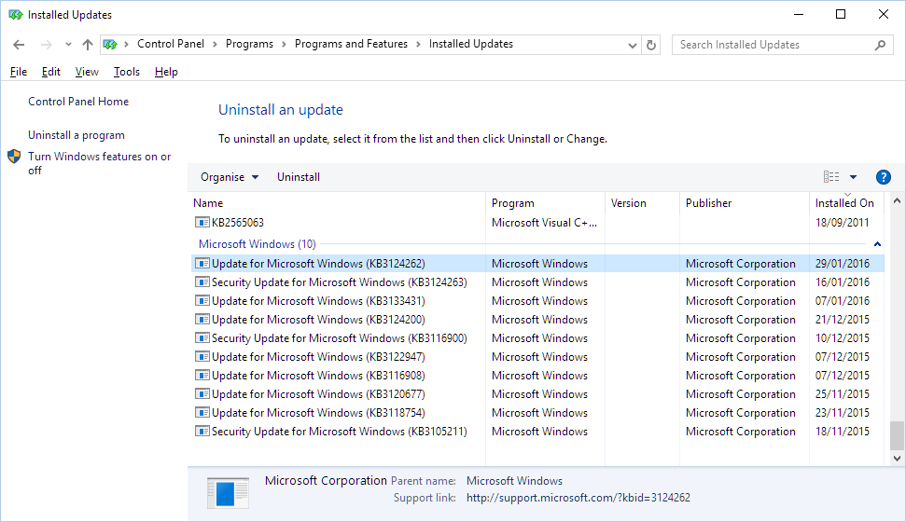
Task: Click the date 16/01/2016
Action: tap(843, 282)
